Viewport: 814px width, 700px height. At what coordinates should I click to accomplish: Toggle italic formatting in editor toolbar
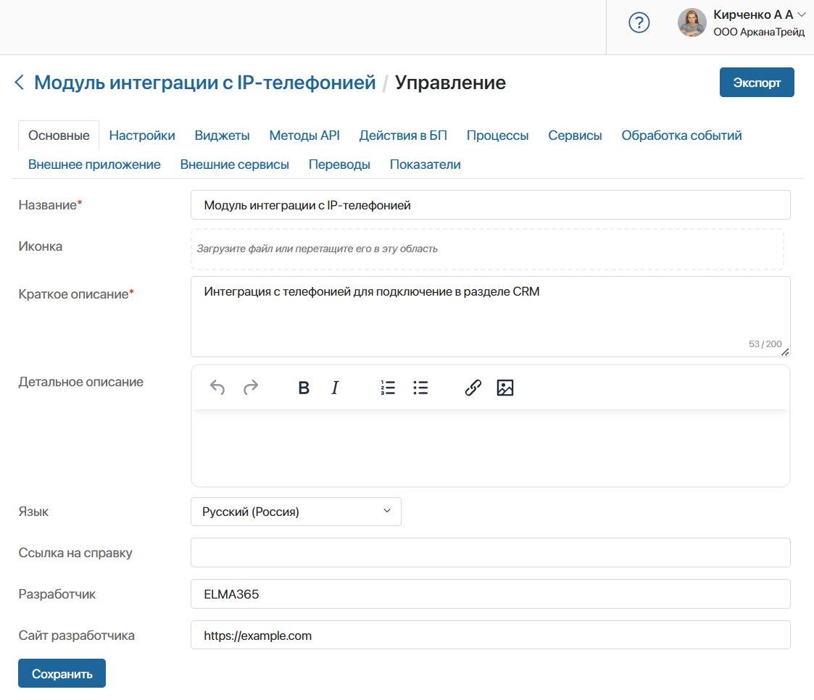pos(336,388)
